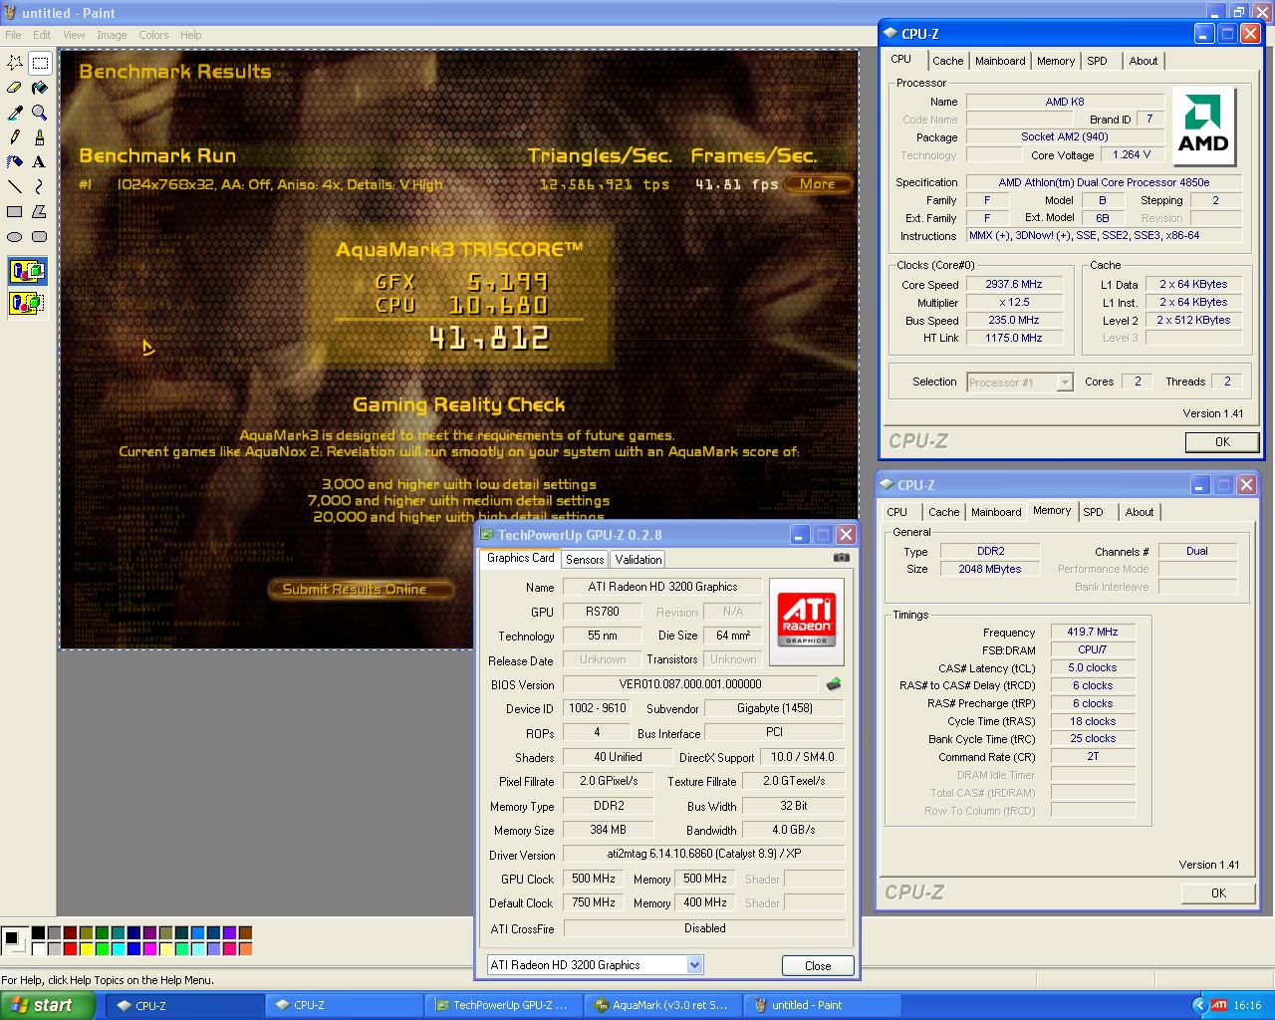1275x1020 pixels.
Task: Select the Text tool (letter A)
Action: coord(40,162)
